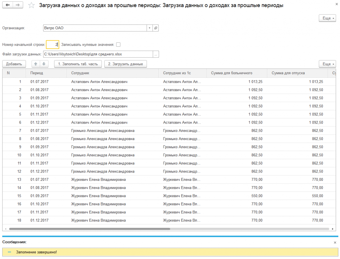Select 'Астапович Антон Александрович' in row 2
The height and width of the screenshot is (259, 340).
(x=99, y=90)
